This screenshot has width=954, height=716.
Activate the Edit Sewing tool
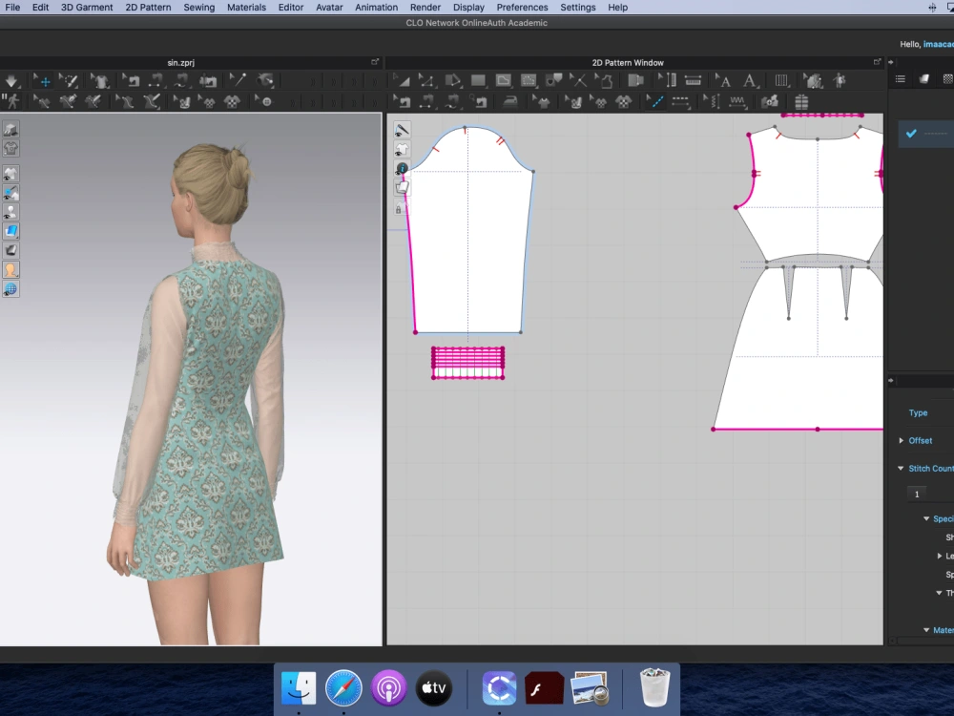(402, 102)
